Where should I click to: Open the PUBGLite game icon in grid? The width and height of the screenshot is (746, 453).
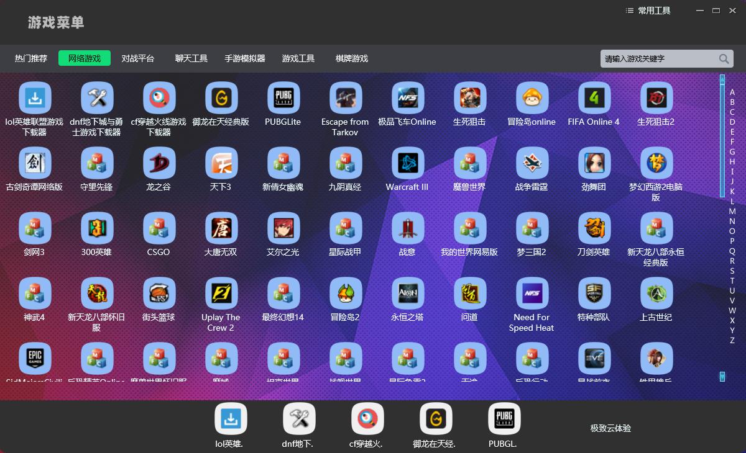click(x=283, y=98)
